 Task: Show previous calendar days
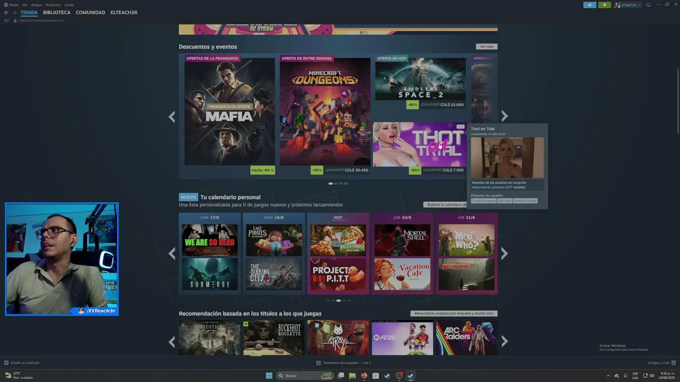[172, 254]
